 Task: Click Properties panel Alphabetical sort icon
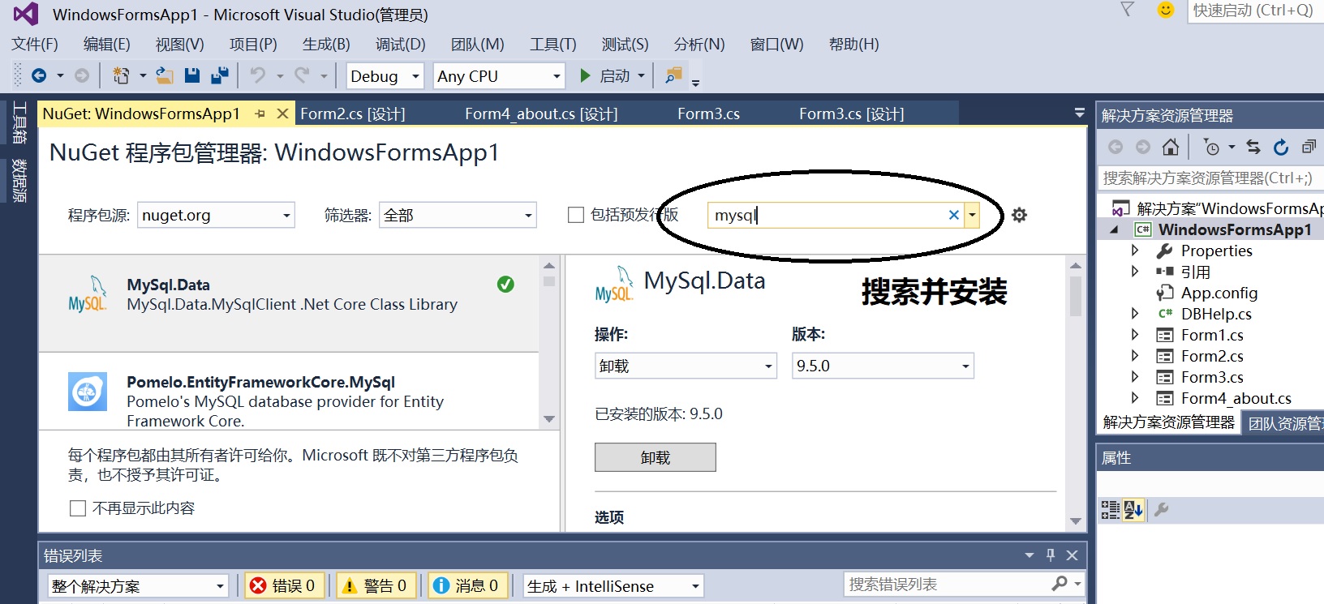(x=1133, y=509)
